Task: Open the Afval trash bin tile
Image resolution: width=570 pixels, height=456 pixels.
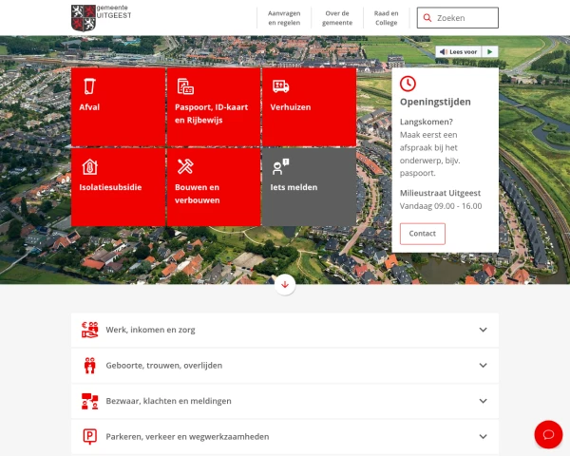Action: point(118,106)
